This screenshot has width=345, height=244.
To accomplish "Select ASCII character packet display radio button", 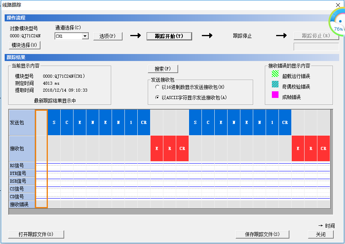I will [158, 98].
